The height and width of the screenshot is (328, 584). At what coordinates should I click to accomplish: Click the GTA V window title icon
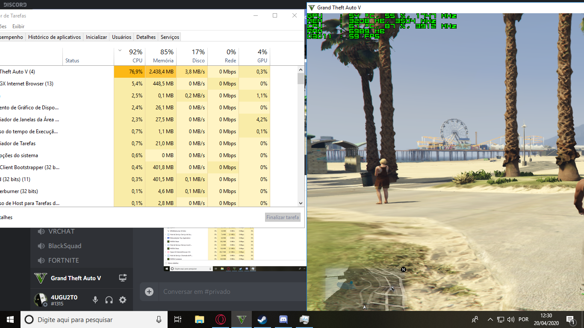[x=312, y=8]
